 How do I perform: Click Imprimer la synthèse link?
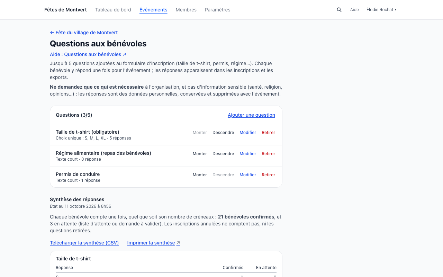coord(153,243)
